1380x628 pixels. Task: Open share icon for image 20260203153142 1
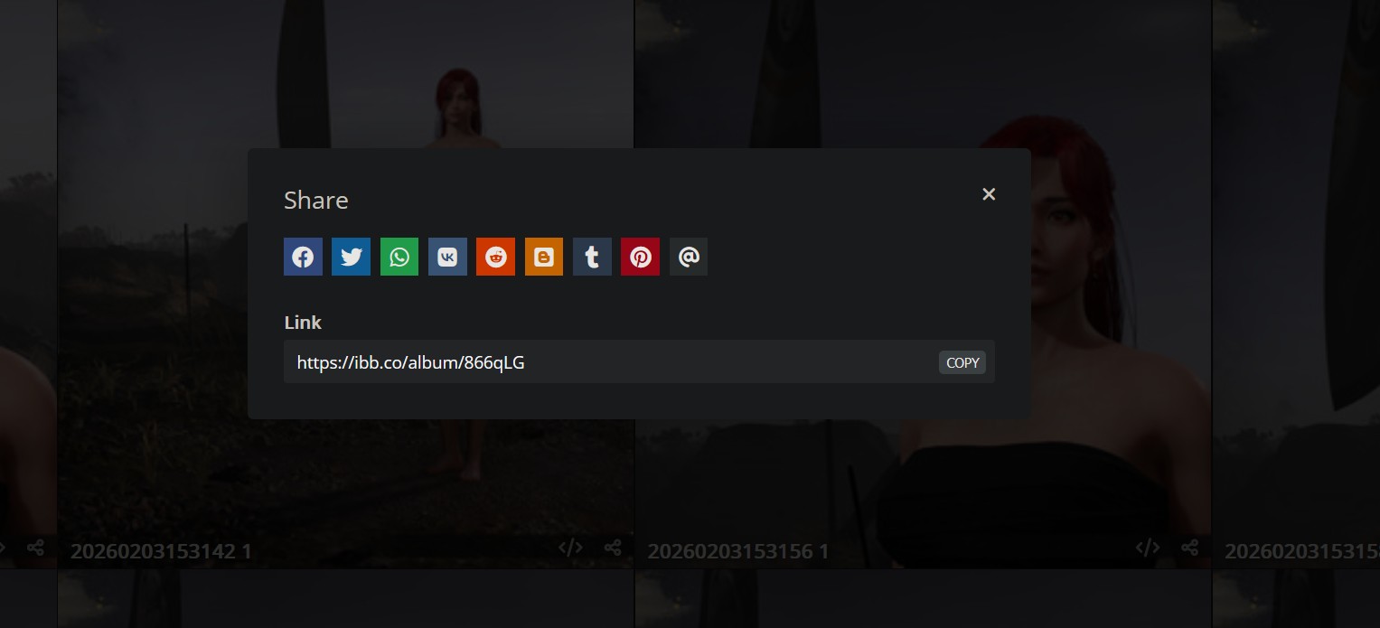click(x=613, y=547)
